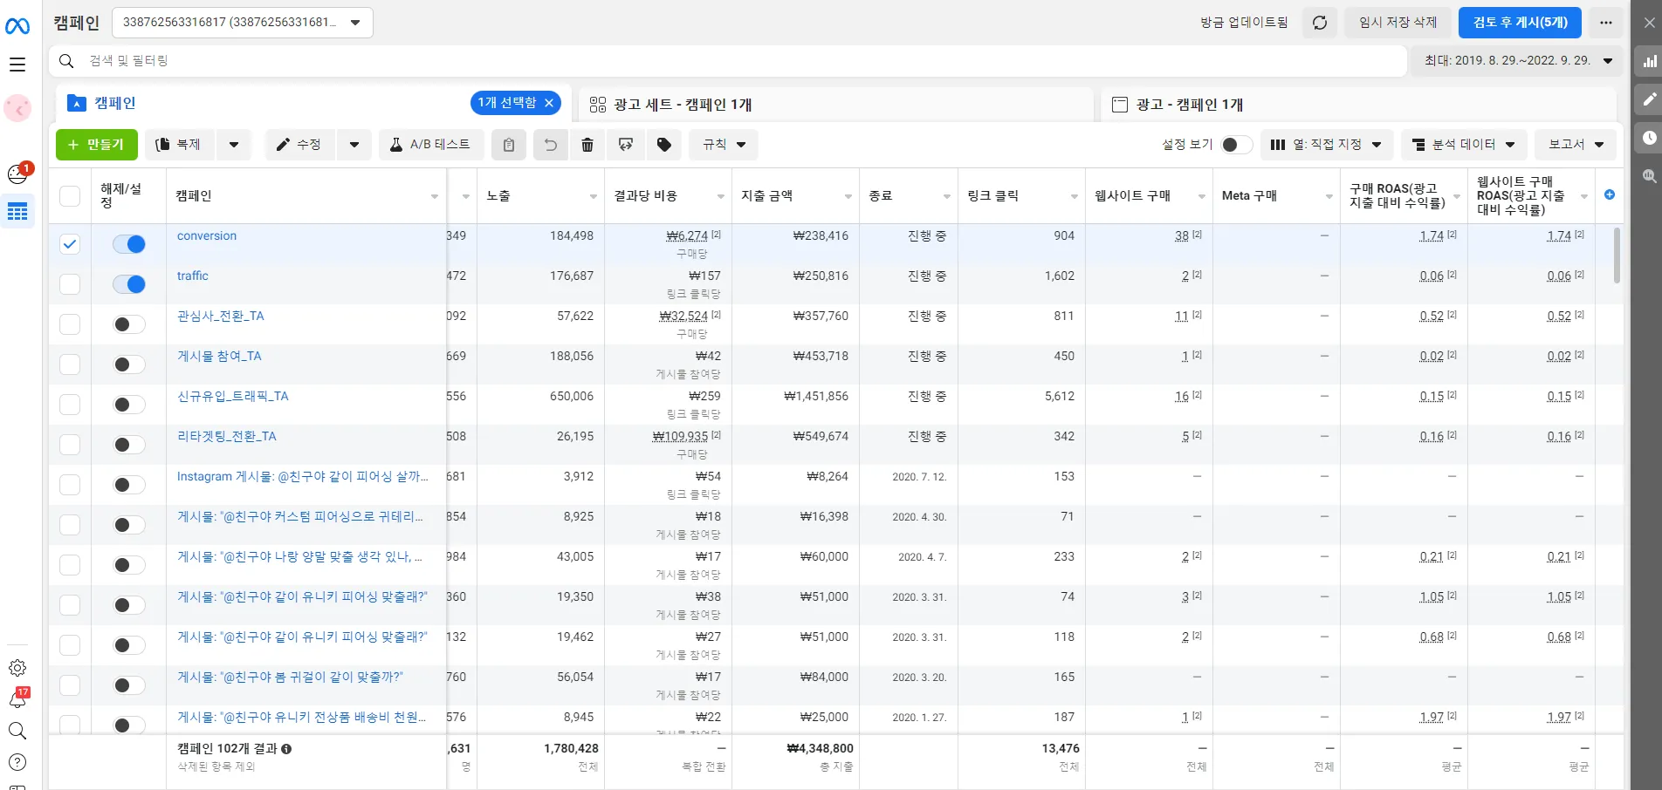Image resolution: width=1662 pixels, height=790 pixels.
Task: Check the select-all checkbox in table header
Action: (70, 196)
